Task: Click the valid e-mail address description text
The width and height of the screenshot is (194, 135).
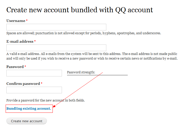Action: tap(92, 56)
